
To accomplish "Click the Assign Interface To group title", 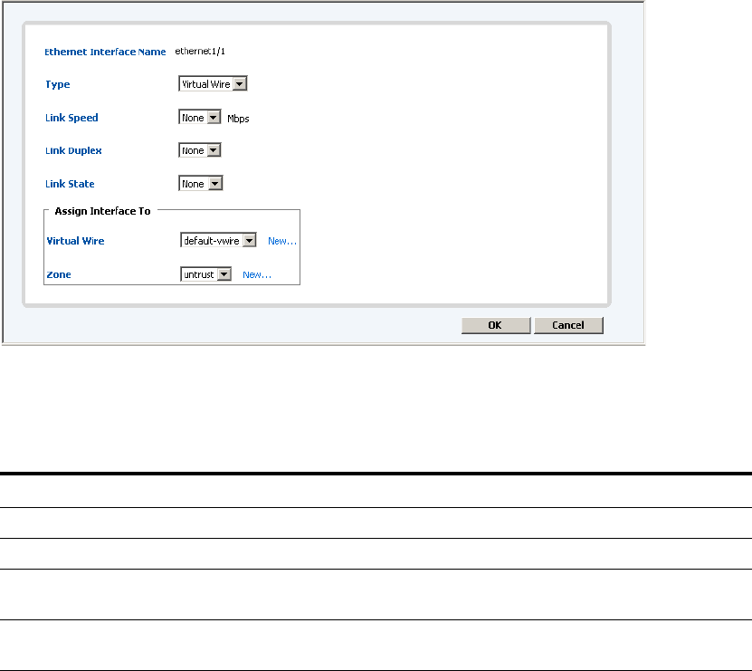I will tap(102, 211).
